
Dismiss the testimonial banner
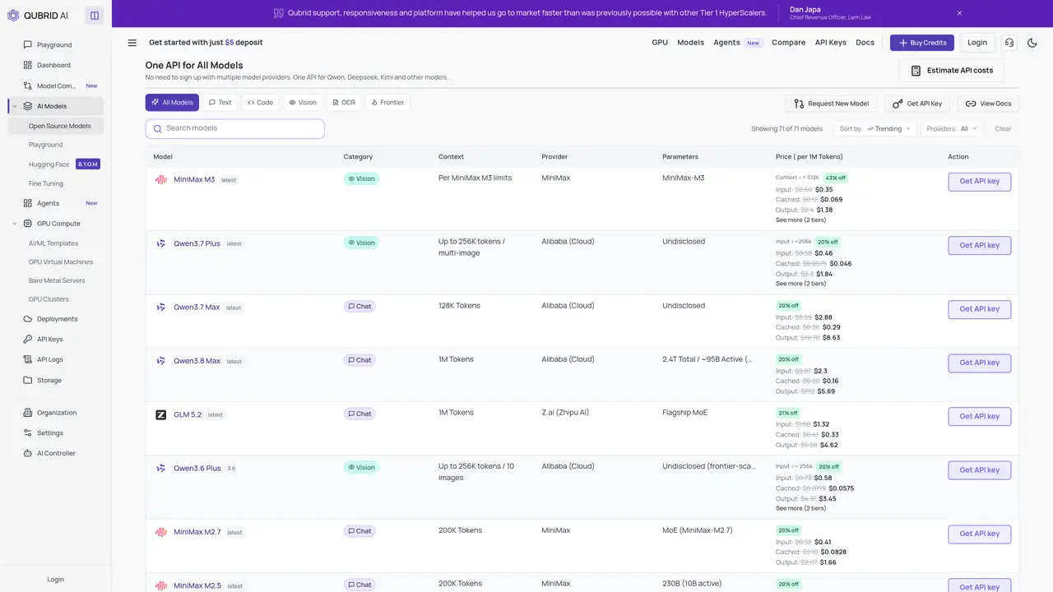tap(959, 13)
